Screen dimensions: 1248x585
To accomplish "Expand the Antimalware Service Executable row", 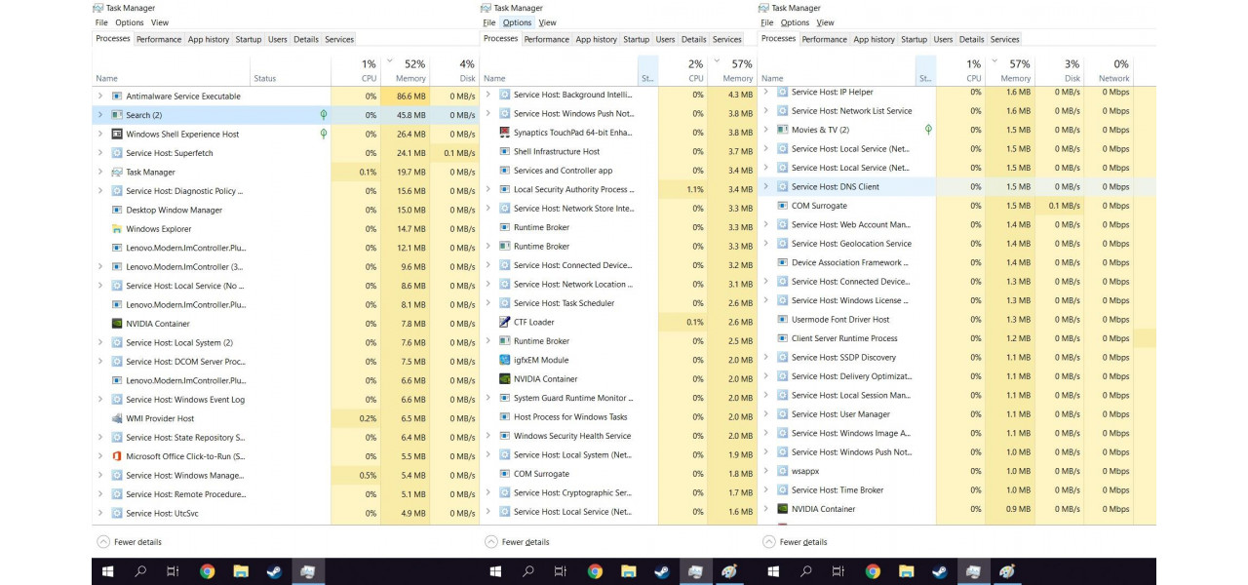I will [x=100, y=97].
